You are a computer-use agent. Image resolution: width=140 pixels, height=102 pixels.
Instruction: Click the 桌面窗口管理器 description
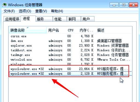109,41
